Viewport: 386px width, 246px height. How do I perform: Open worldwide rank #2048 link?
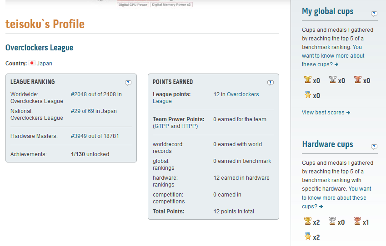click(79, 94)
